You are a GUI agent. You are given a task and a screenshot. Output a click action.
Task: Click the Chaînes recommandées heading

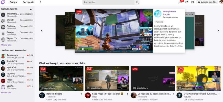pos(14,50)
